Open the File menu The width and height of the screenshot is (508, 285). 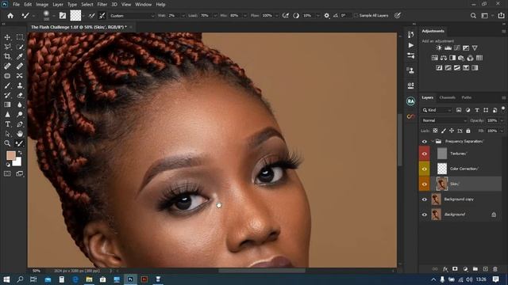pyautogui.click(x=16, y=5)
